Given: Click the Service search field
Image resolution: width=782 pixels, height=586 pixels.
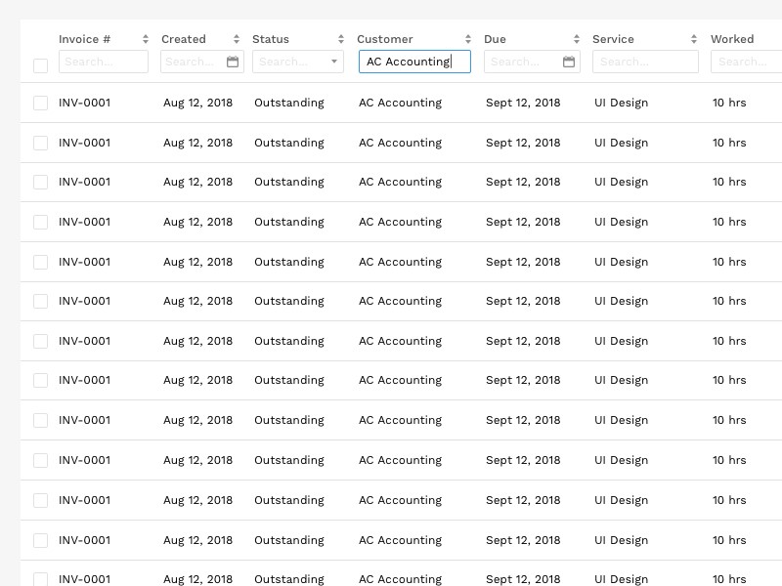Looking at the screenshot, I should 645,62.
